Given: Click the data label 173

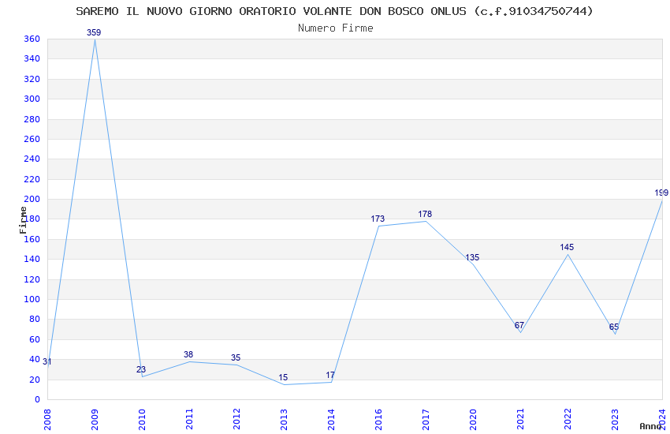Looking at the screenshot, I should tap(378, 219).
